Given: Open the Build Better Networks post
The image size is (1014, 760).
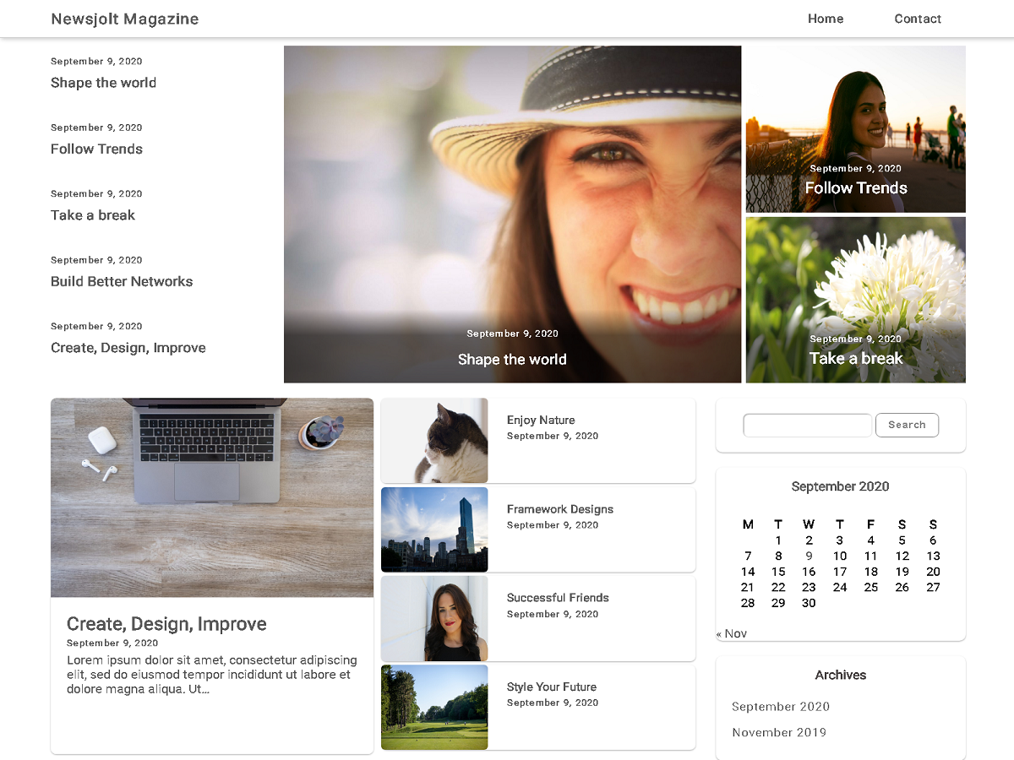Looking at the screenshot, I should [122, 281].
